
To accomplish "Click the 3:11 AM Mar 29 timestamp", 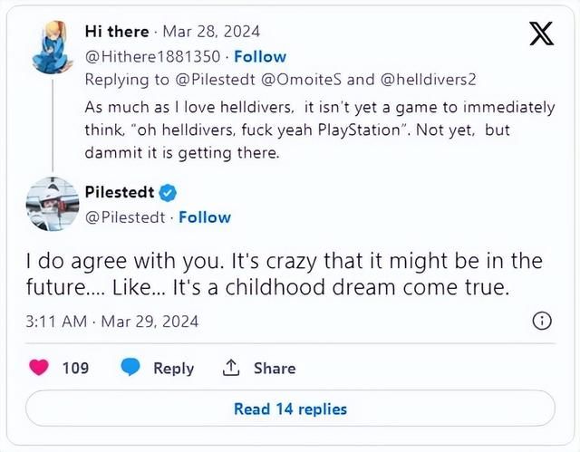I will point(111,321).
